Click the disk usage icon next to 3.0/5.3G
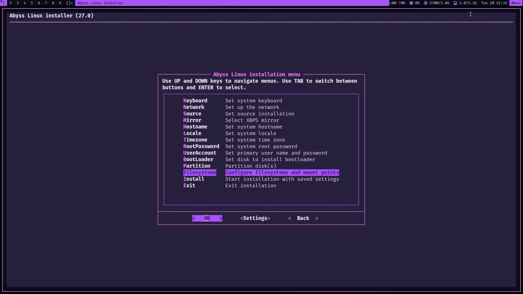Viewport: 523px width, 294px height. 455,3
